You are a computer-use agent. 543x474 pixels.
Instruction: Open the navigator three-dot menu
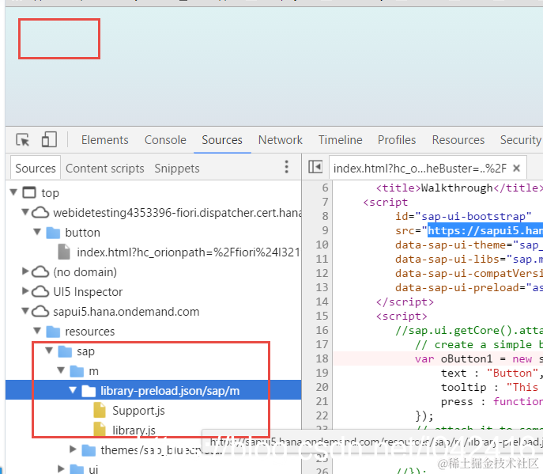[x=286, y=167]
